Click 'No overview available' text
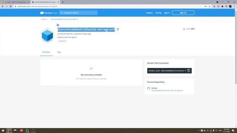Image resolution: width=237 pixels, height=133 pixels. [91, 75]
